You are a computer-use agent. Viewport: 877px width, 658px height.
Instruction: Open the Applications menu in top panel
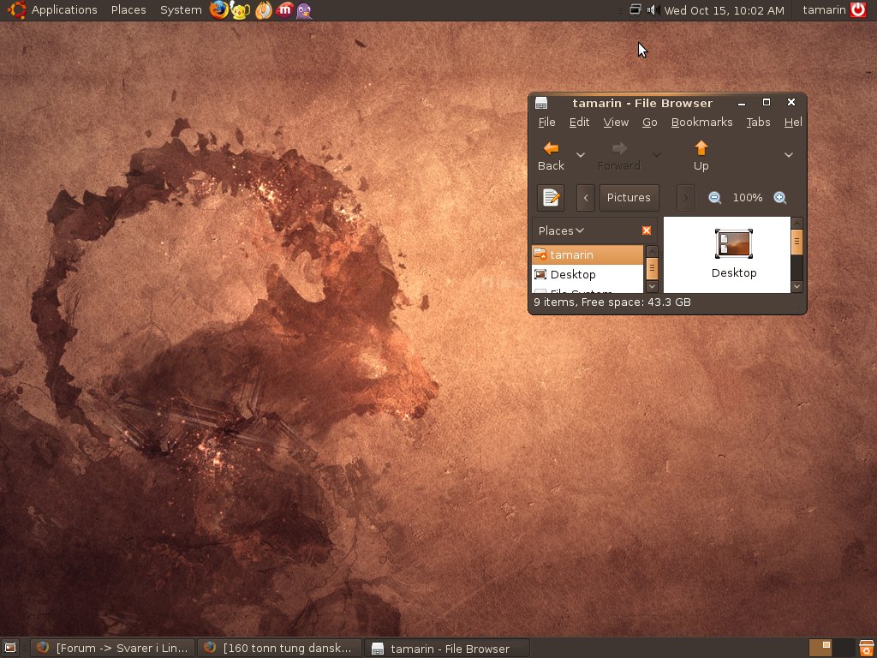coord(63,10)
